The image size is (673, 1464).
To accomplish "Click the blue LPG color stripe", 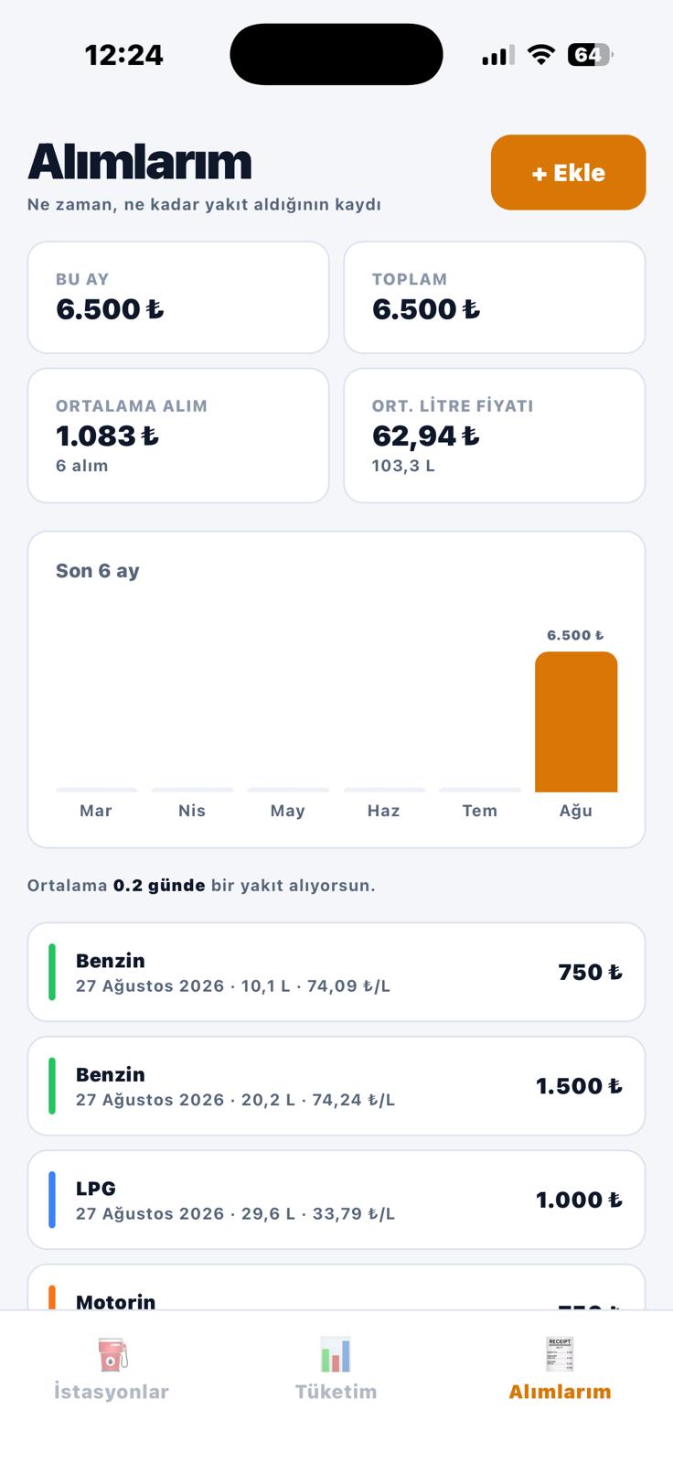I will (x=52, y=1200).
